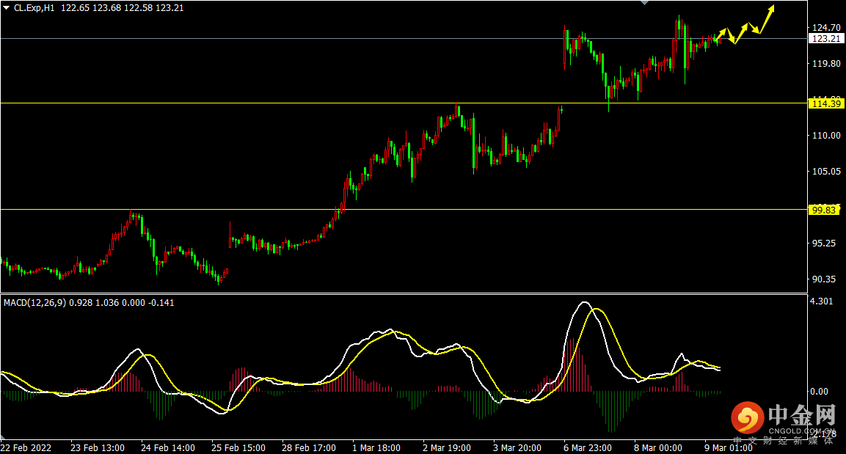Click the 25 Feb 15:00 time label
Viewport: 846px width, 454px height.
point(238,448)
